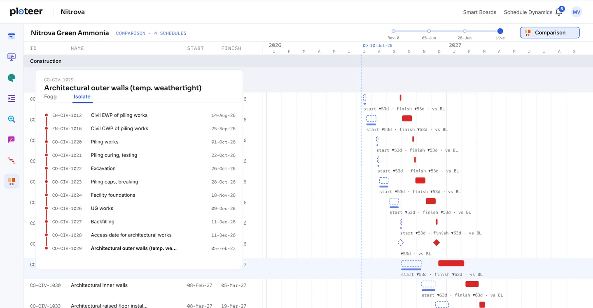Select Facility foundations entry
This screenshot has width=593, height=308.
click(x=140, y=195)
